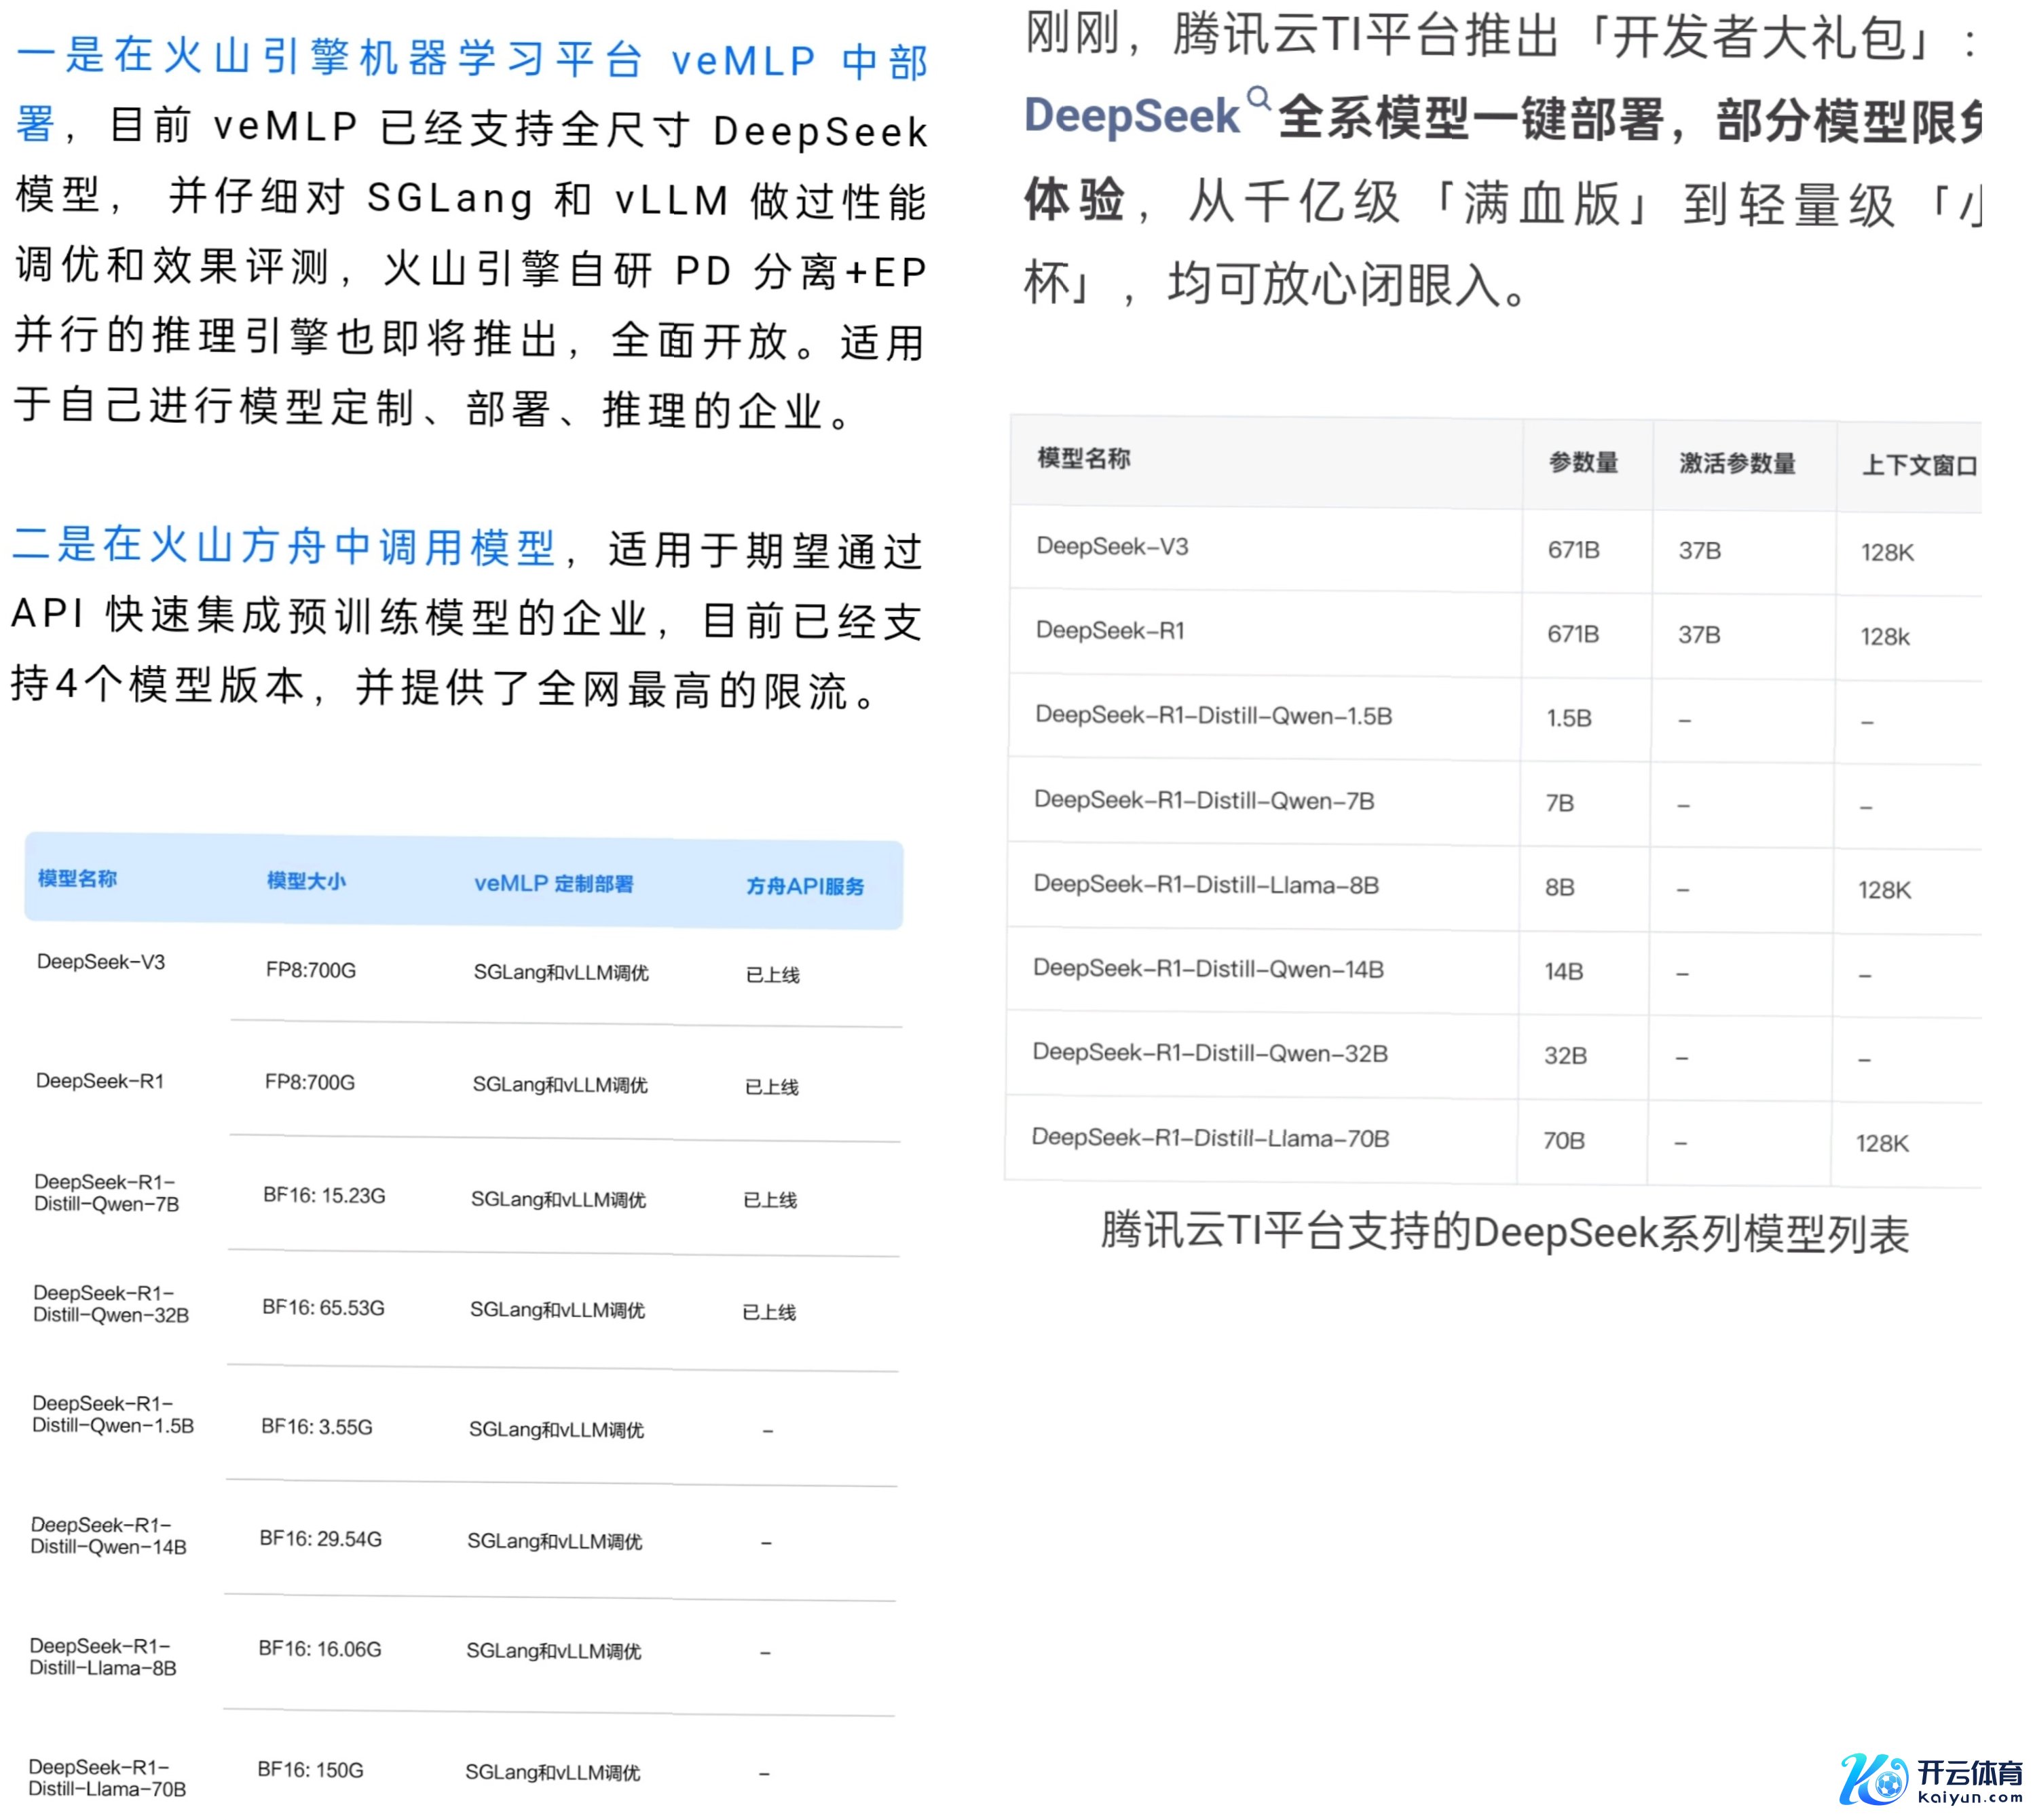The height and width of the screenshot is (1820, 2033).
Task: Select the DeepSeek-V3 row in the Tencent table
Action: [x=1112, y=546]
